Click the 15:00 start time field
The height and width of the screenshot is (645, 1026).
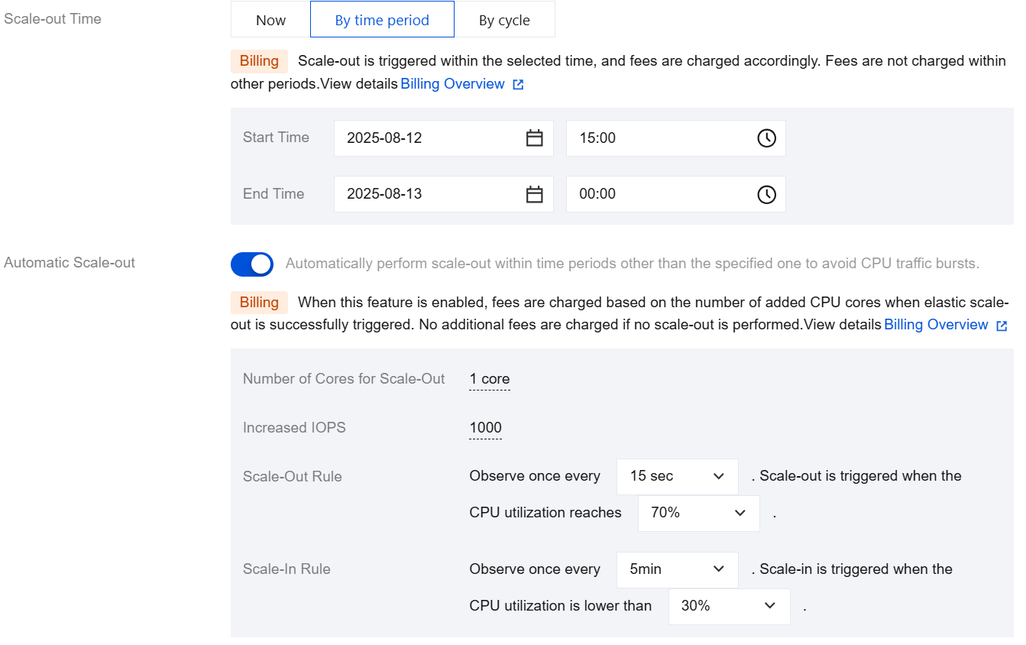[657, 138]
